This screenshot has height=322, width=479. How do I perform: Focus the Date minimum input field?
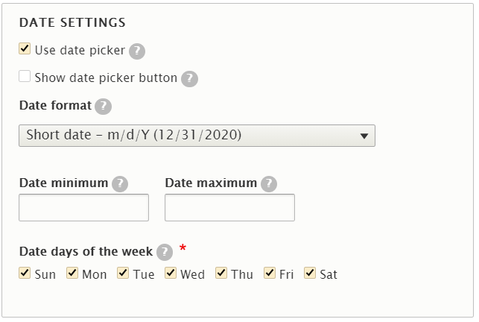pyautogui.click(x=83, y=207)
